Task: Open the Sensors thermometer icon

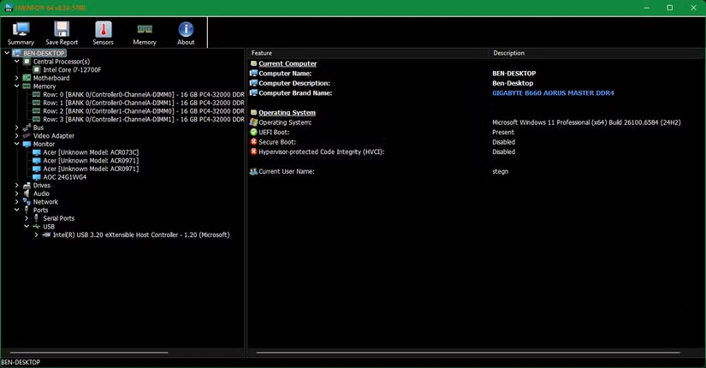Action: (x=103, y=33)
